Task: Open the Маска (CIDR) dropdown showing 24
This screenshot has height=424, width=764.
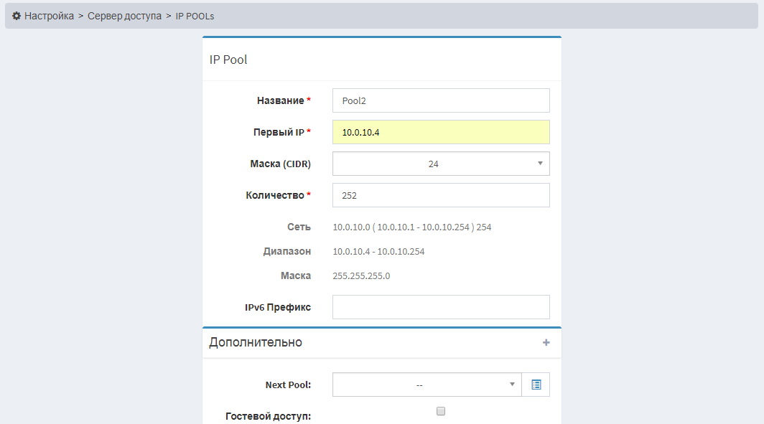Action: [441, 164]
